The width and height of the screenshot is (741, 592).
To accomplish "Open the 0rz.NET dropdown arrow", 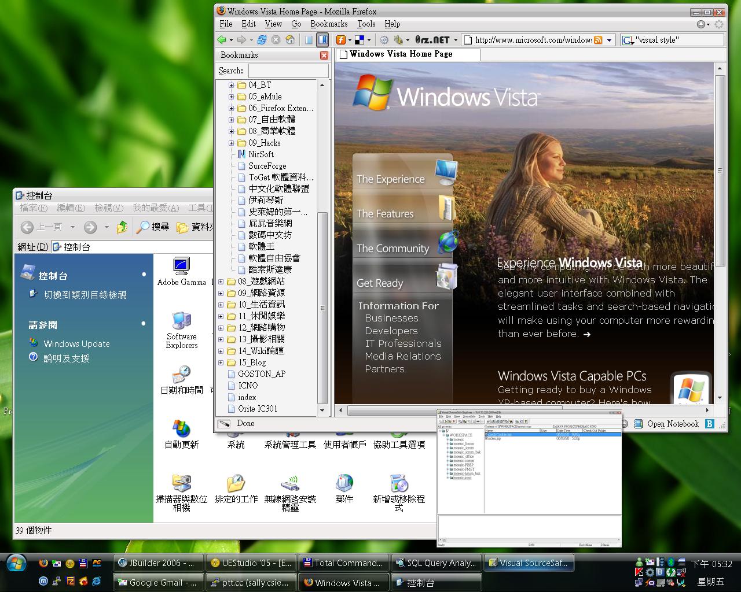I will click(456, 40).
